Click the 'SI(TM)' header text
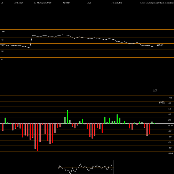This screenshot has height=174, width=174. (x=66, y=3)
